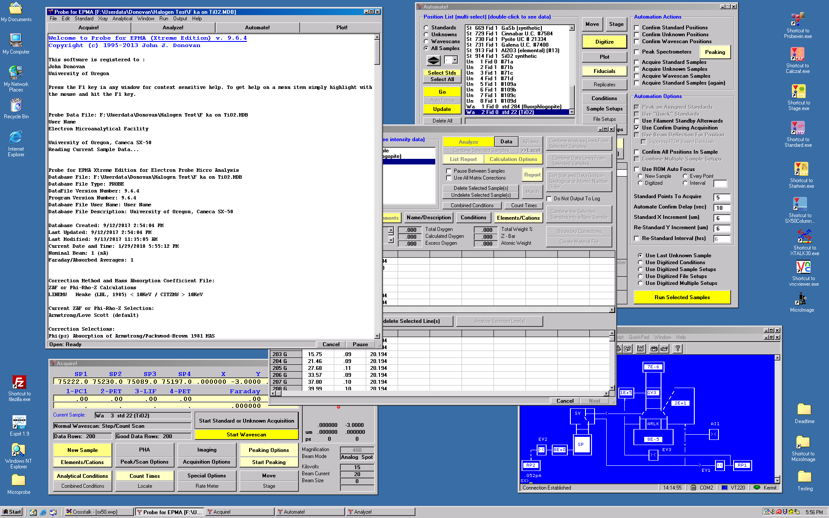The height and width of the screenshot is (518, 829).
Task: Open the Analytical menu in Probe for EPMA
Action: [x=122, y=19]
